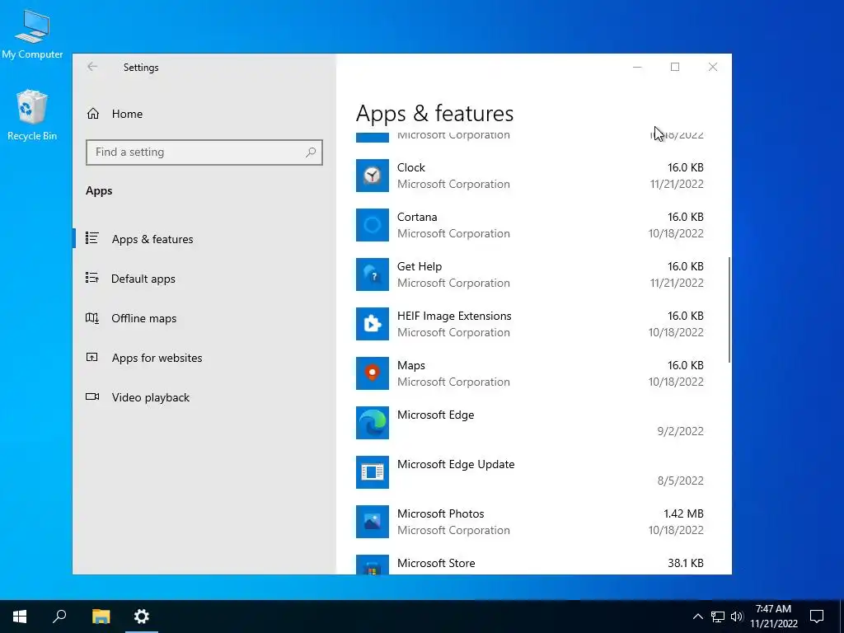Viewport: 844px width, 633px height.
Task: Click the Settings gear on the taskbar
Action: tap(142, 617)
